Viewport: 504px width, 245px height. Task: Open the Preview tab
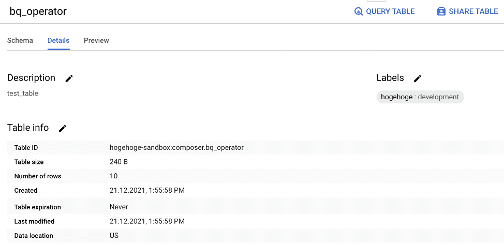pos(96,40)
